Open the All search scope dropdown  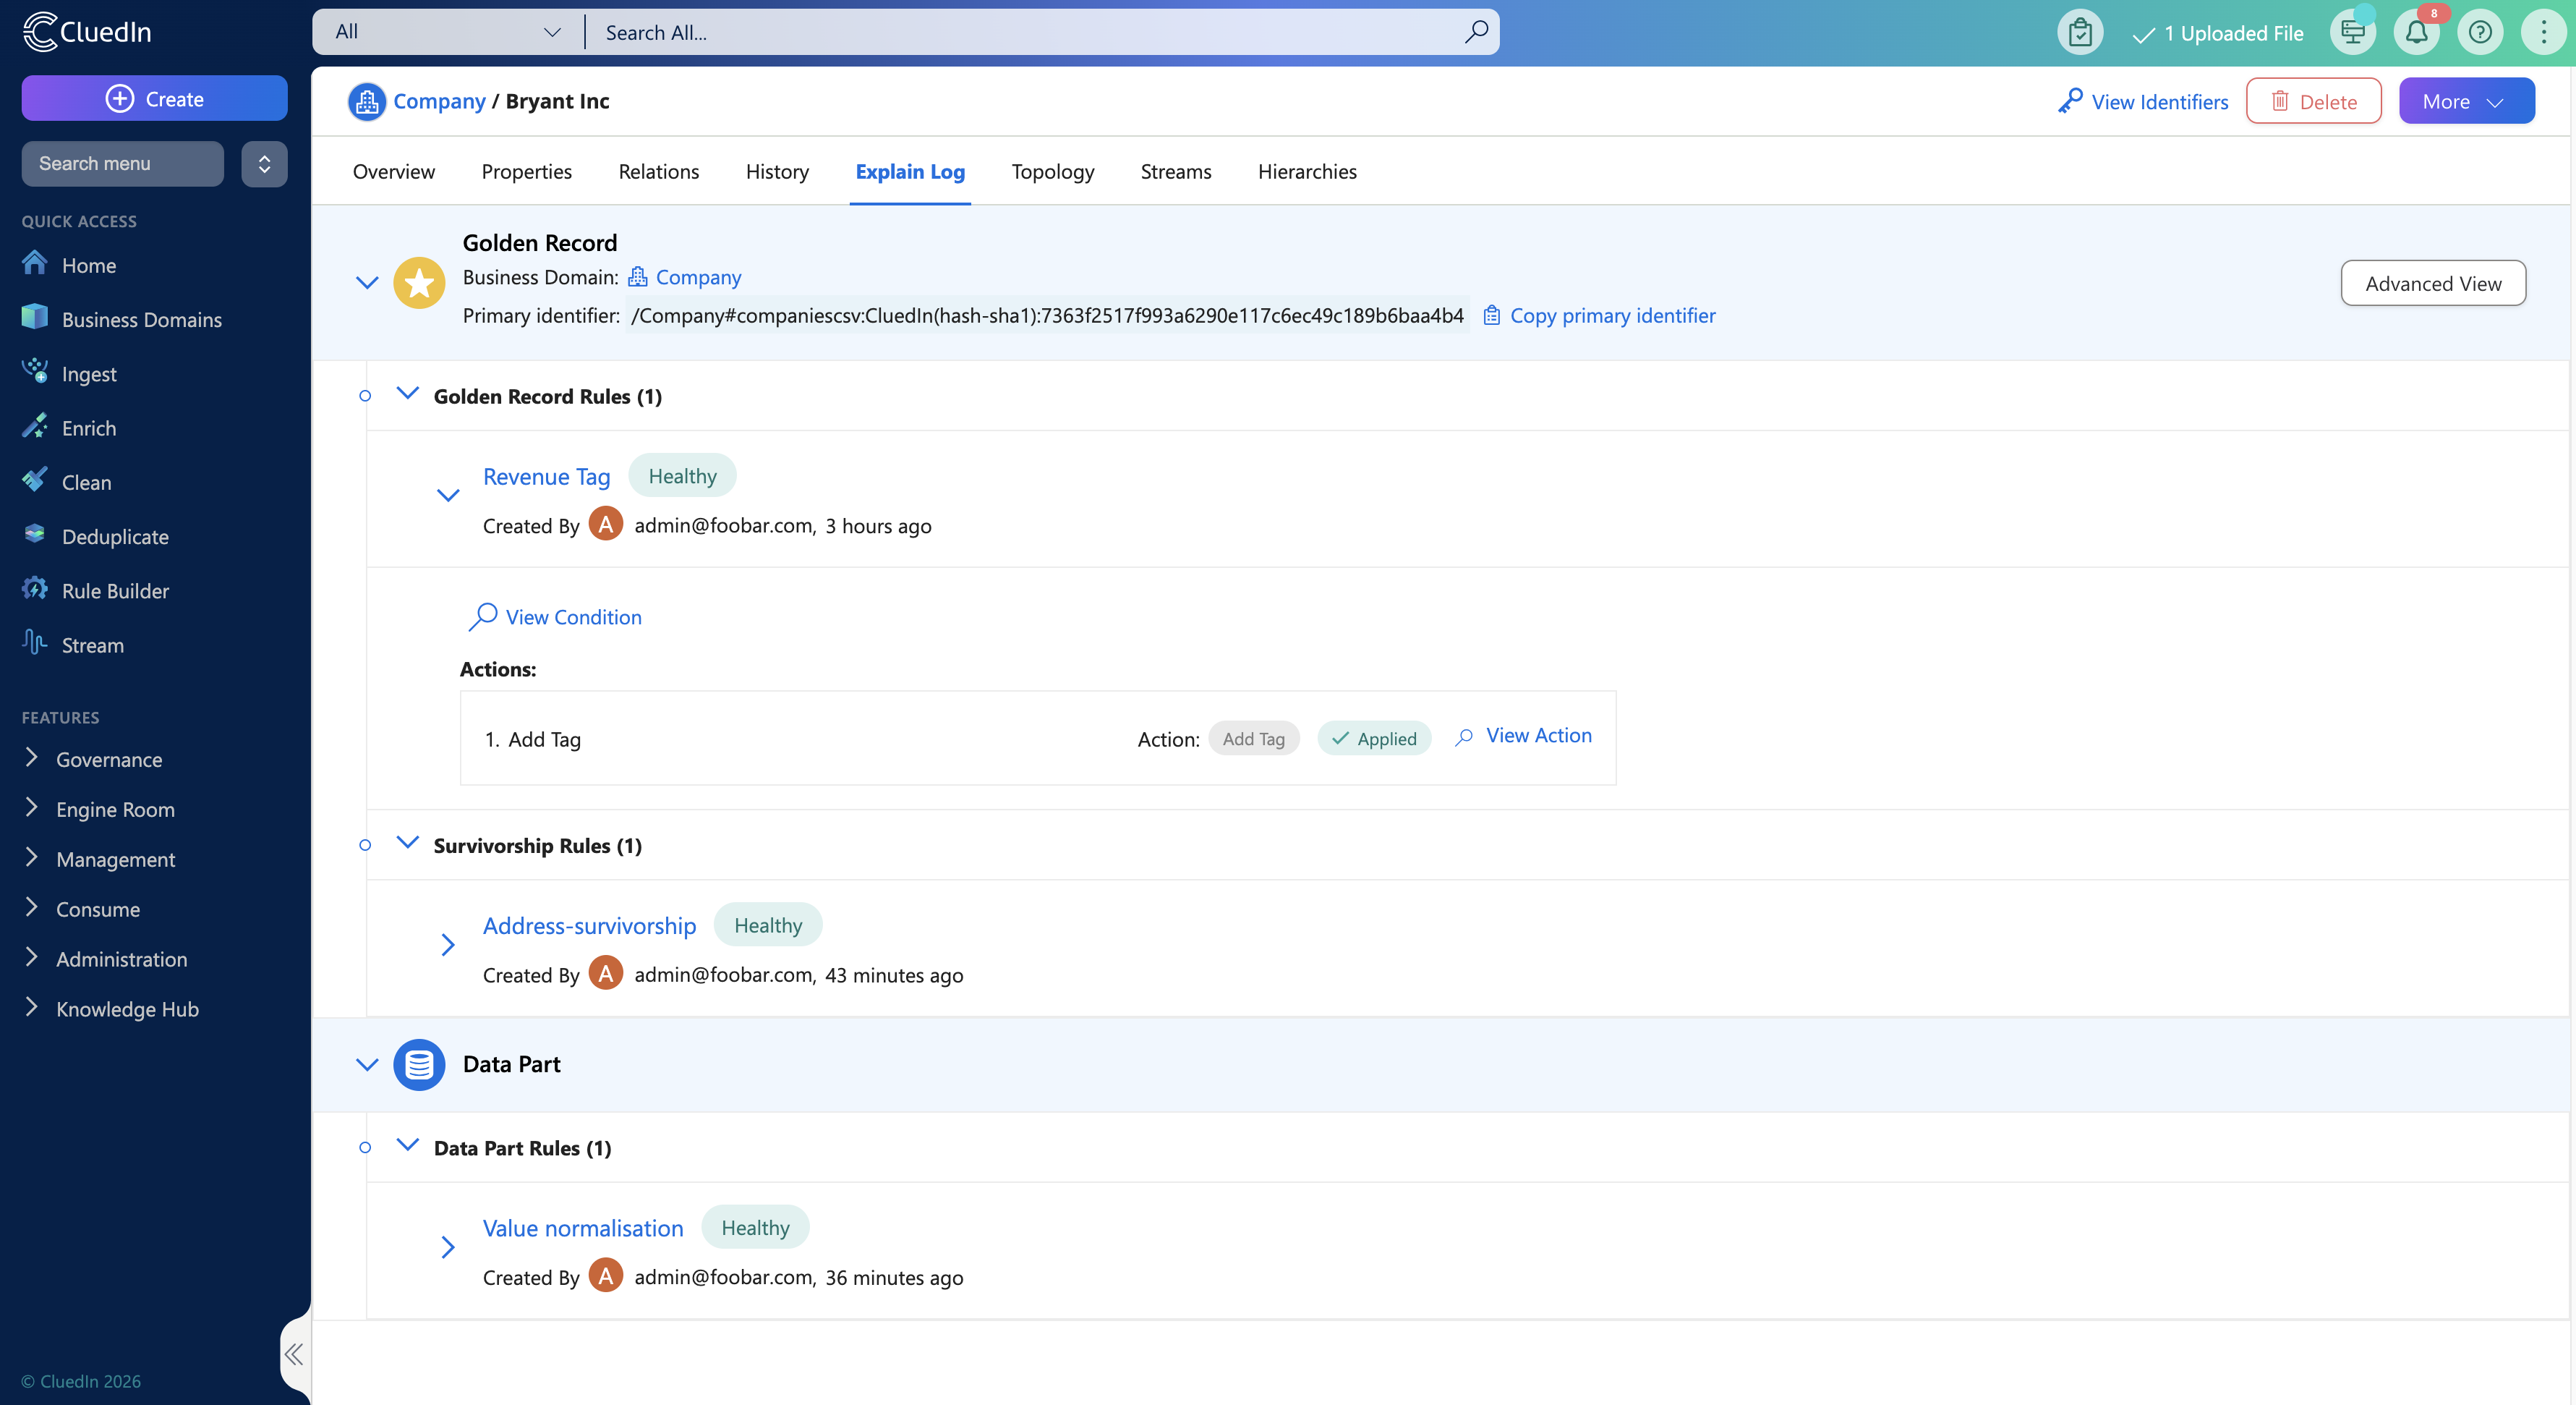(447, 32)
